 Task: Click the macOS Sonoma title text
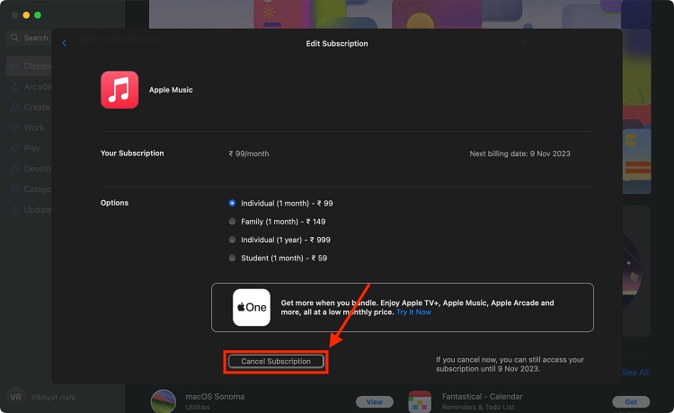215,397
